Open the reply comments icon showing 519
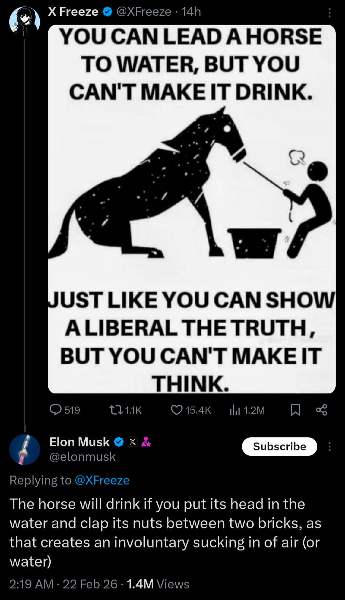 point(56,410)
